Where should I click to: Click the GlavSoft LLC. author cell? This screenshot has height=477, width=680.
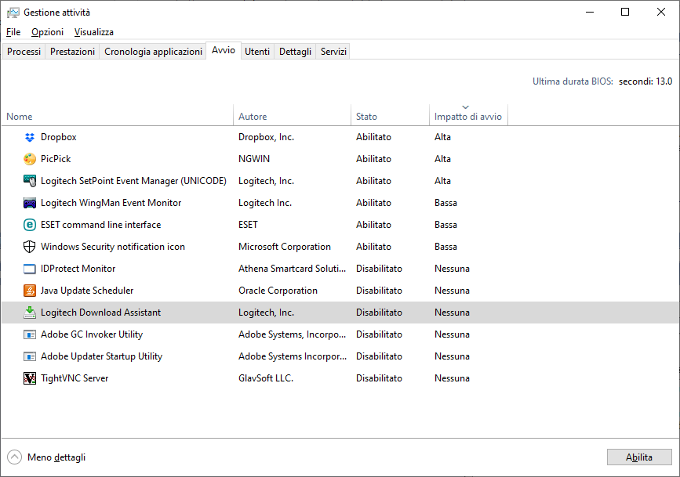point(266,378)
